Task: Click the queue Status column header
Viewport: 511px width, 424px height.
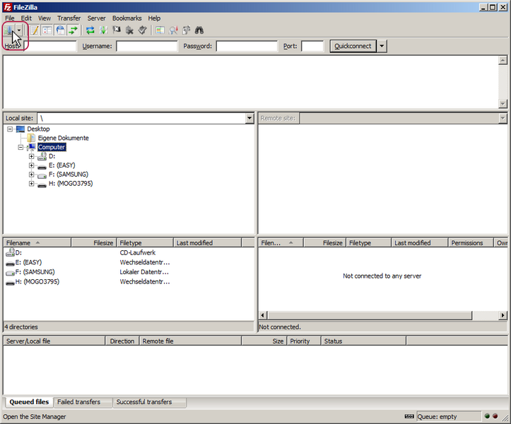Action: coord(363,341)
